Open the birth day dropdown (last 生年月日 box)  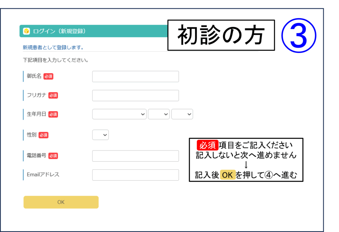(182, 114)
